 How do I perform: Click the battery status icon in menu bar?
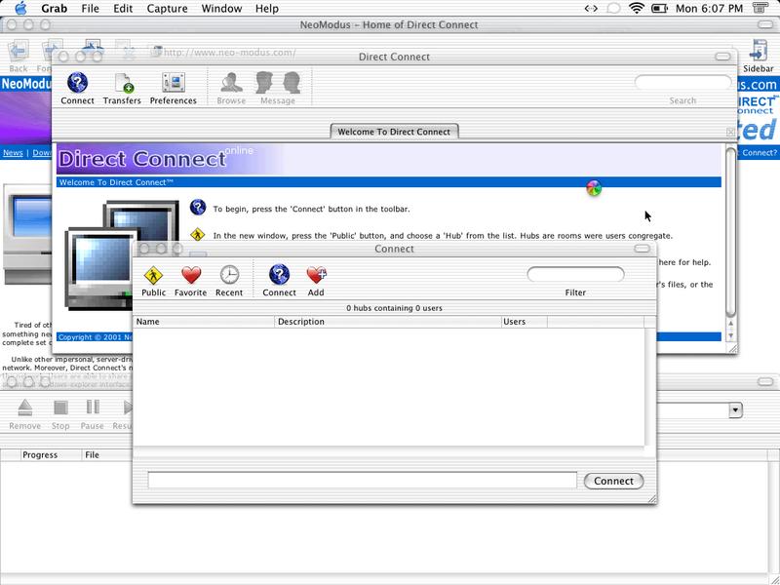tap(659, 9)
